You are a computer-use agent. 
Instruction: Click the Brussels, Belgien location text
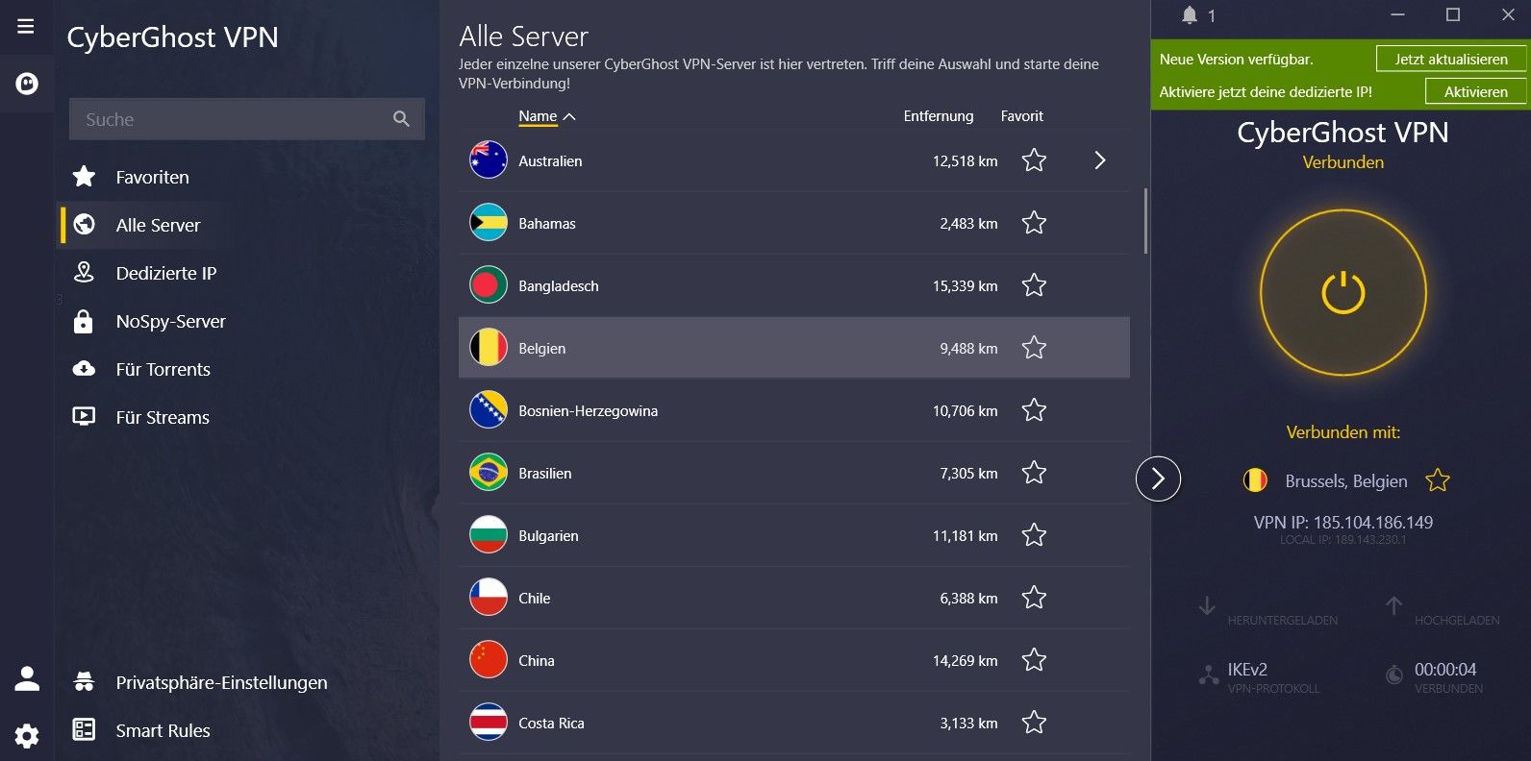[1346, 481]
